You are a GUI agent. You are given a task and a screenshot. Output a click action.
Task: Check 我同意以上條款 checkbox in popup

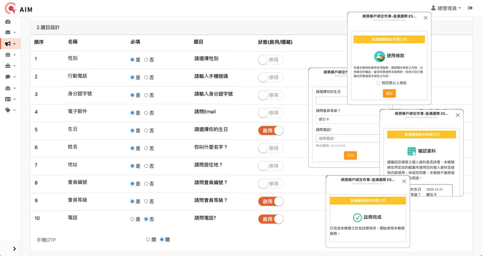coord(378,83)
